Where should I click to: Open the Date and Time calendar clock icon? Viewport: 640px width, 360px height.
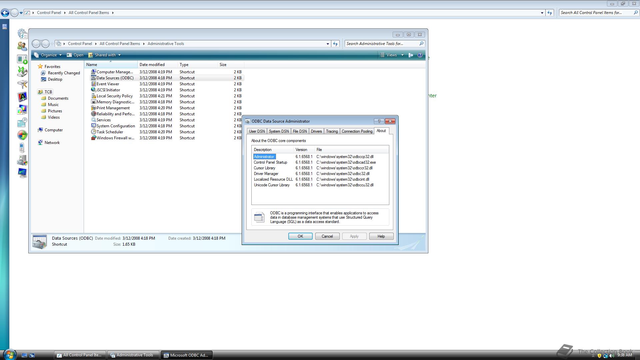[22, 122]
